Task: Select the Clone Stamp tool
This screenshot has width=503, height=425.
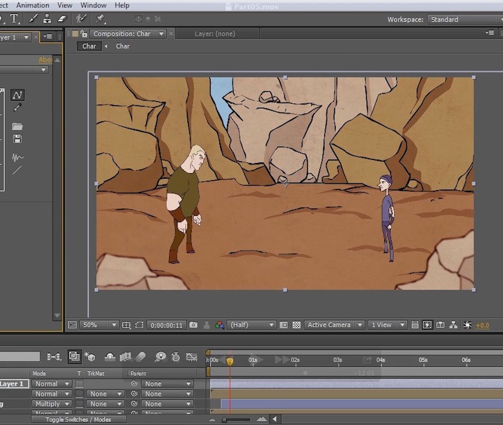Action: tap(47, 18)
